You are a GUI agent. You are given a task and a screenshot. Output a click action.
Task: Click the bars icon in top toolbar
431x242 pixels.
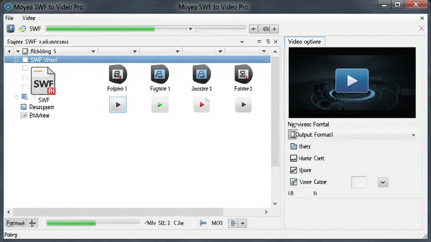(266, 29)
